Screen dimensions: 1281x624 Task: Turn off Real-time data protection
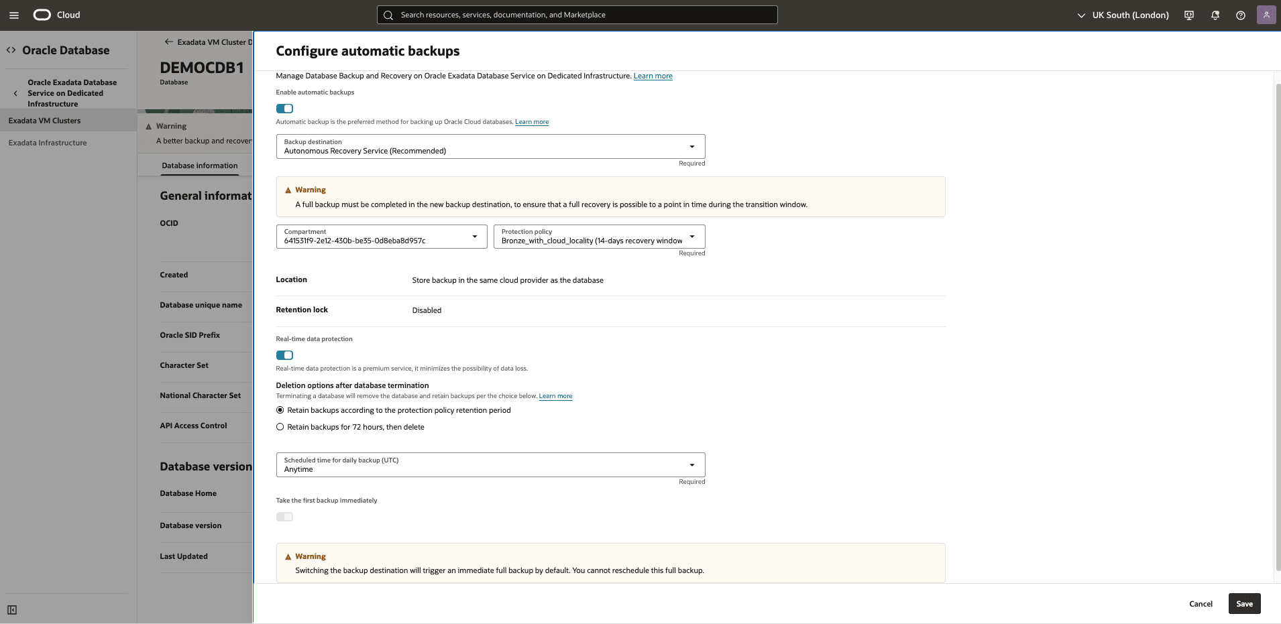click(284, 355)
